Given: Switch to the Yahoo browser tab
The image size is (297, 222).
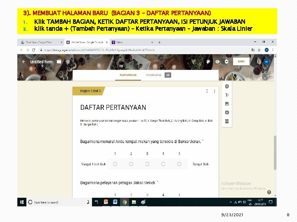Looking at the screenshot, I should (x=132, y=42).
